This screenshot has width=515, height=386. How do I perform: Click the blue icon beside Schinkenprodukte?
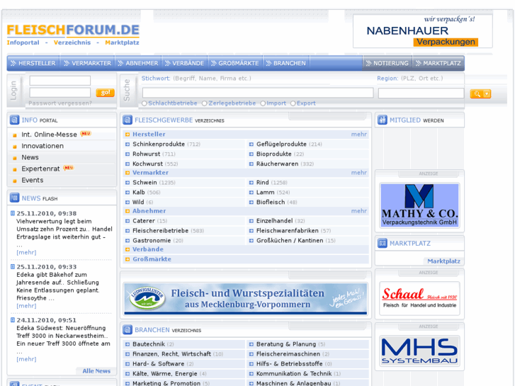click(x=128, y=144)
